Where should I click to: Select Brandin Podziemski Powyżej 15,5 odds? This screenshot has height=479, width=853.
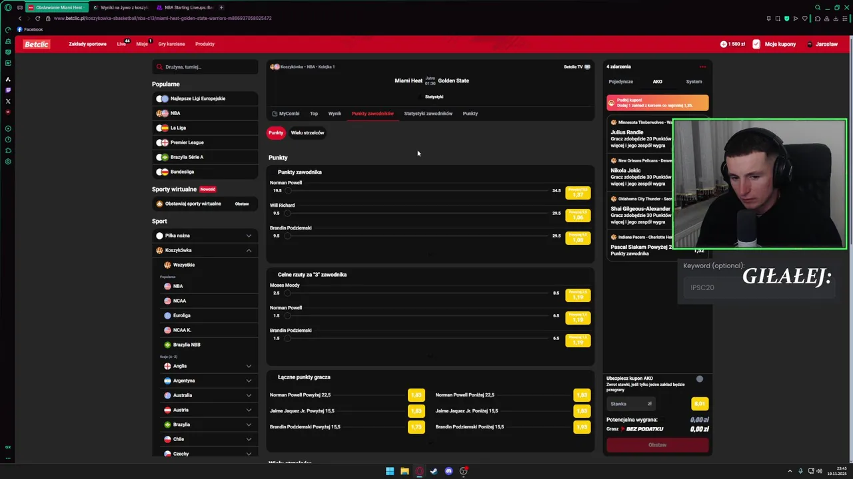coord(417,427)
